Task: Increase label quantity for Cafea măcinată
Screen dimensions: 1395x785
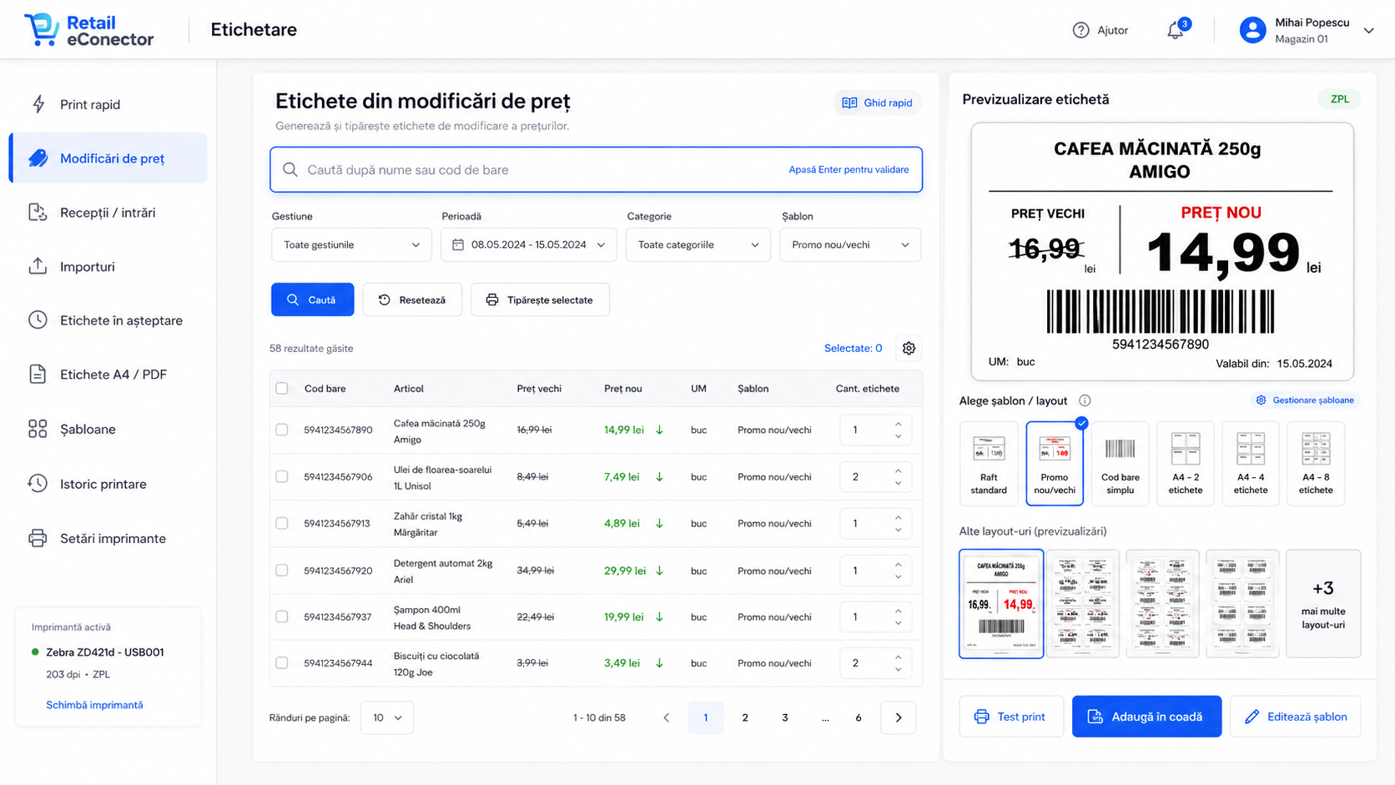Action: 899,424
